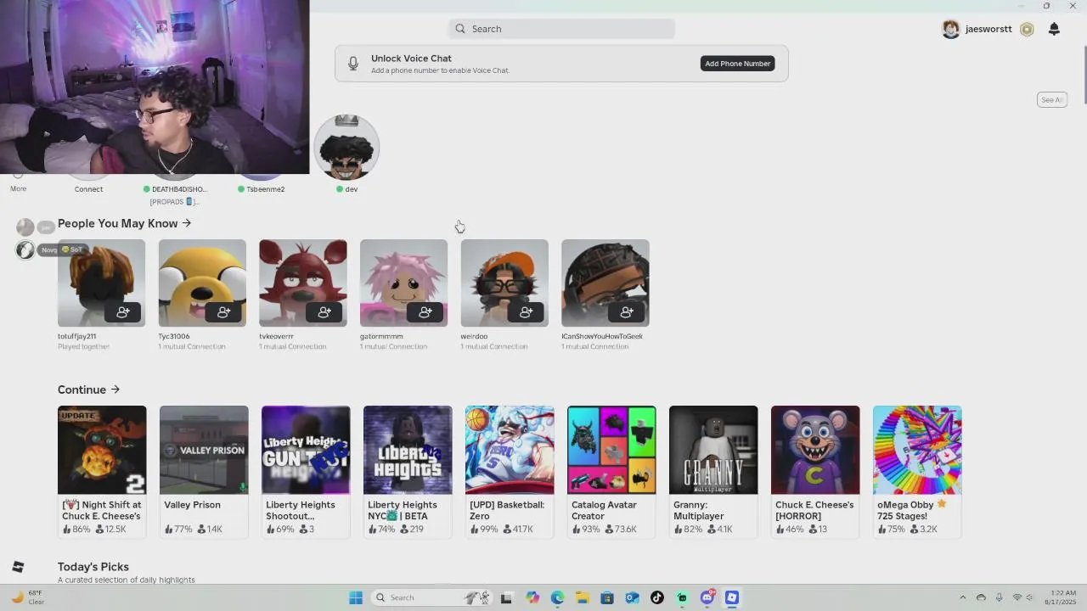Show hidden system tray icons
Screen dimensions: 1087x611
(962, 597)
